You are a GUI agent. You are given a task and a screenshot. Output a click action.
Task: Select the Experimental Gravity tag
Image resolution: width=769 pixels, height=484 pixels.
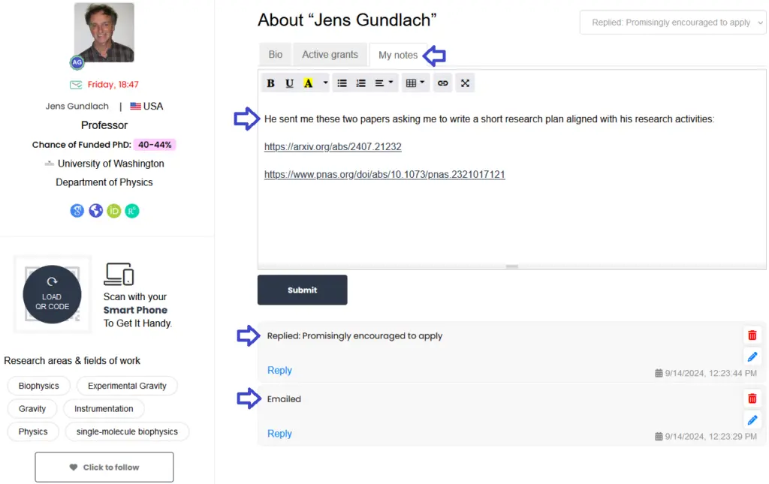[x=127, y=386]
